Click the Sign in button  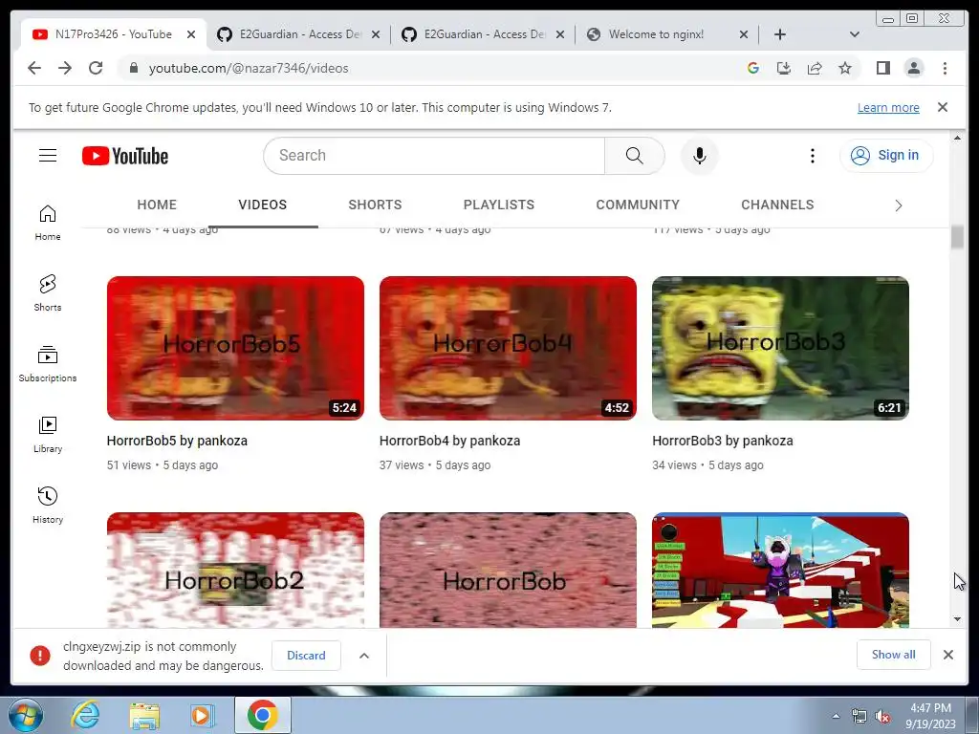coord(886,156)
